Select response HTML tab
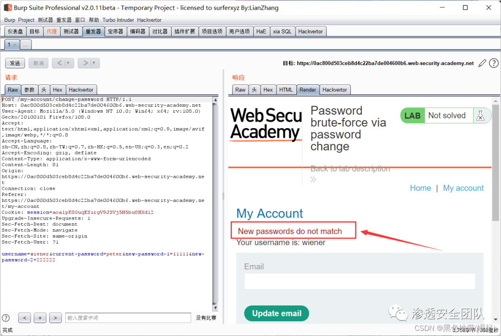Screen dimensions: 501x336 coord(286,90)
